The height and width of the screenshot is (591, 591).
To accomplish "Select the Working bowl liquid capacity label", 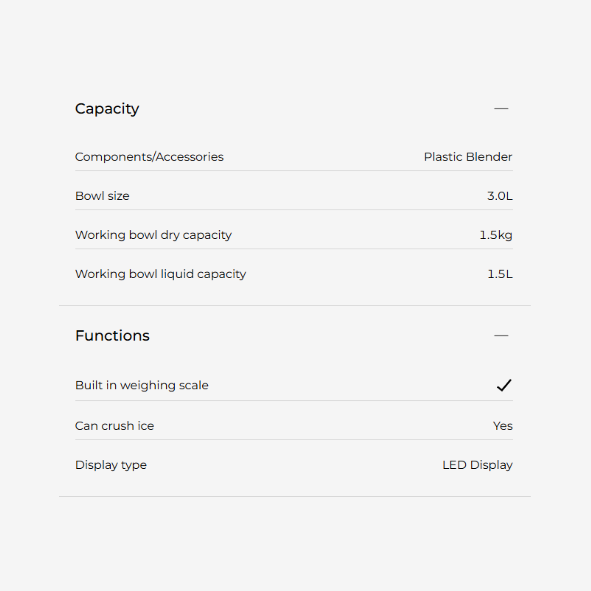I will (x=160, y=274).
